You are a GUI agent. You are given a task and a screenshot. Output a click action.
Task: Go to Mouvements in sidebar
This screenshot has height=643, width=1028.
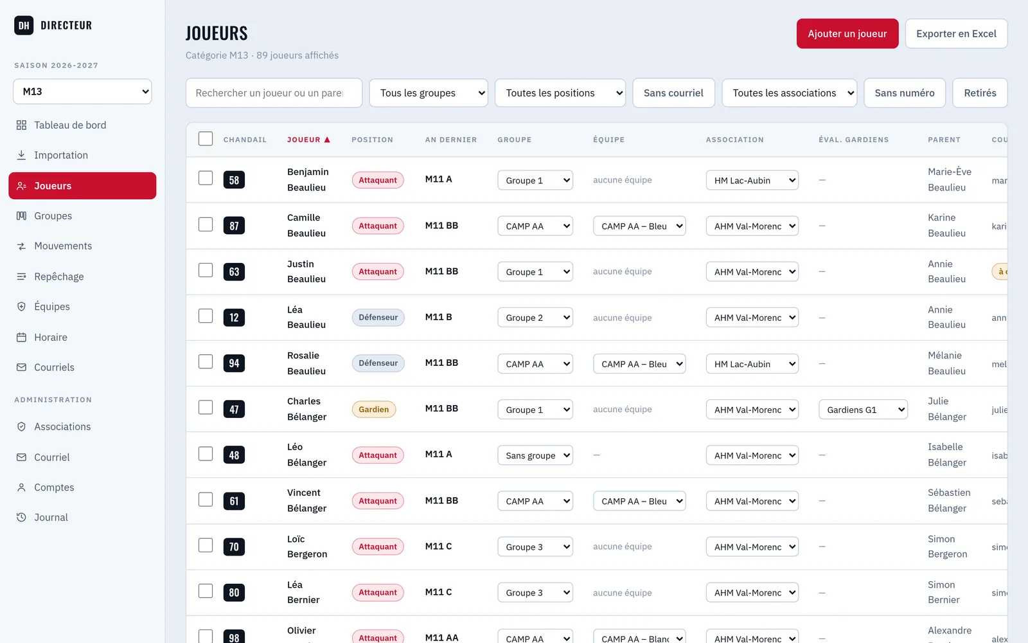pyautogui.click(x=82, y=246)
